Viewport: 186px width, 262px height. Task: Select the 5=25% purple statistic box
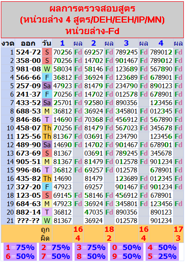pyautogui.click(x=162, y=256)
